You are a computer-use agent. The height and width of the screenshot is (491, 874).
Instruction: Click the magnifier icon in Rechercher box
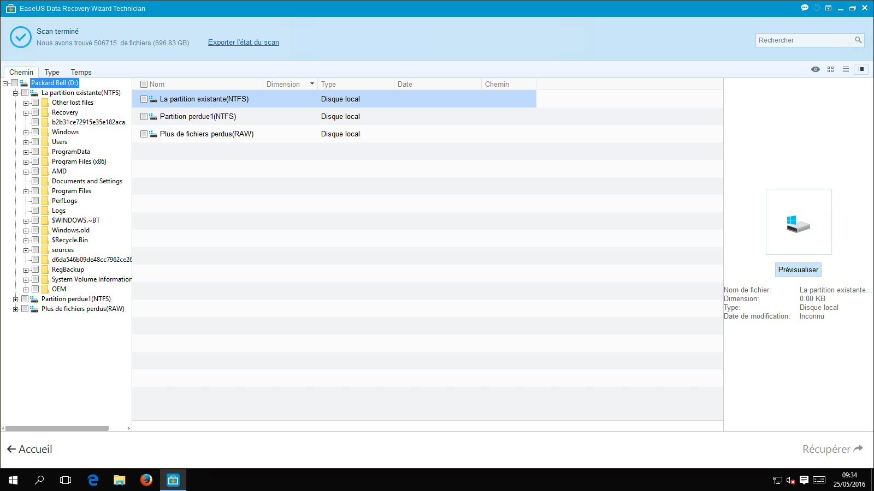click(x=858, y=40)
